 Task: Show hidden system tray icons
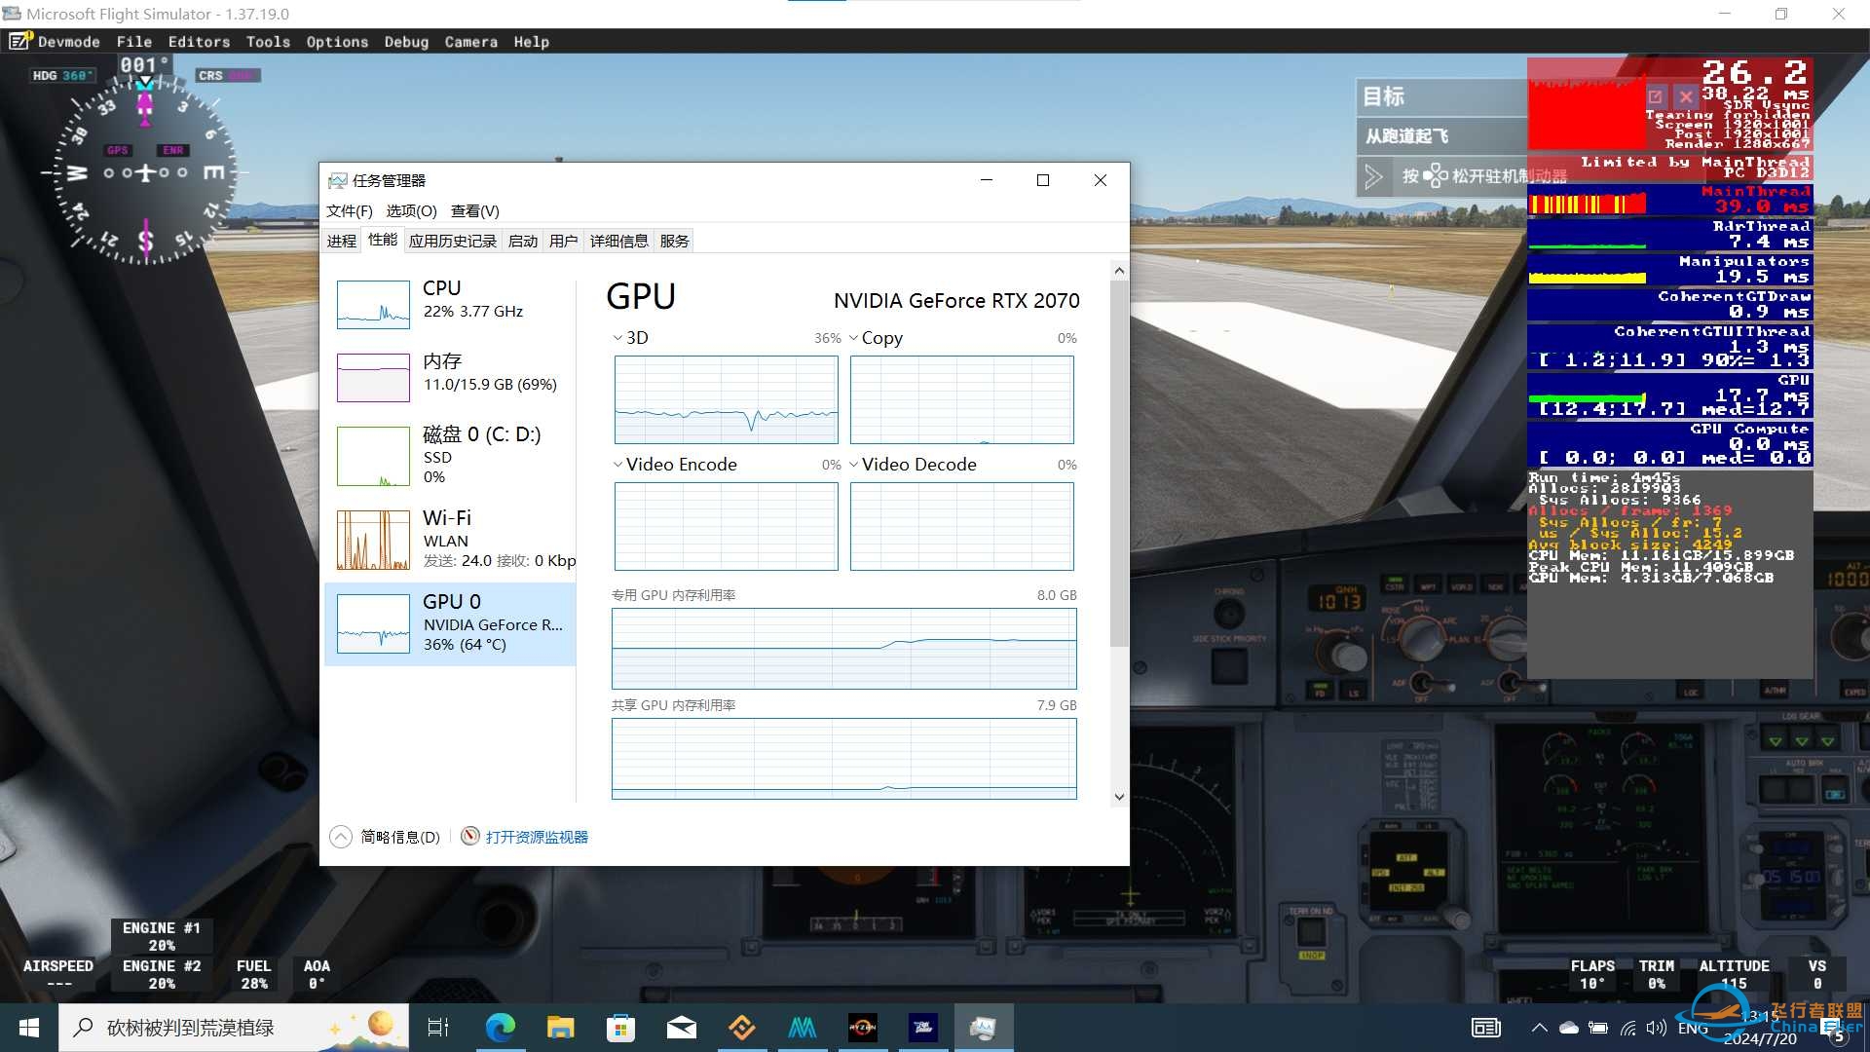tap(1539, 1028)
